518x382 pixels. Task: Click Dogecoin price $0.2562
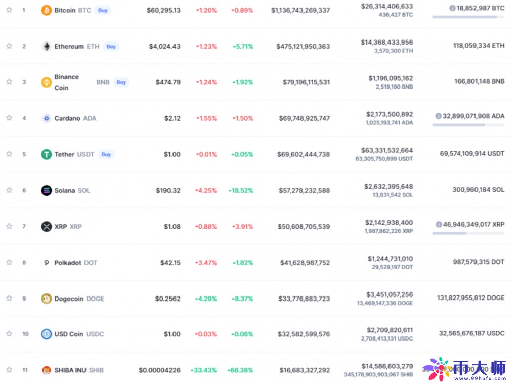coord(168,299)
